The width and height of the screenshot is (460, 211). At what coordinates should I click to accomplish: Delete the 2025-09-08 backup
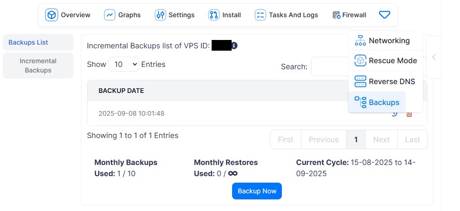(x=409, y=114)
